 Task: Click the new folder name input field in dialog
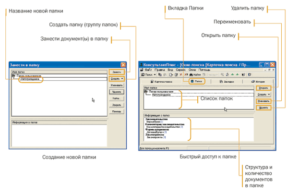(63, 79)
